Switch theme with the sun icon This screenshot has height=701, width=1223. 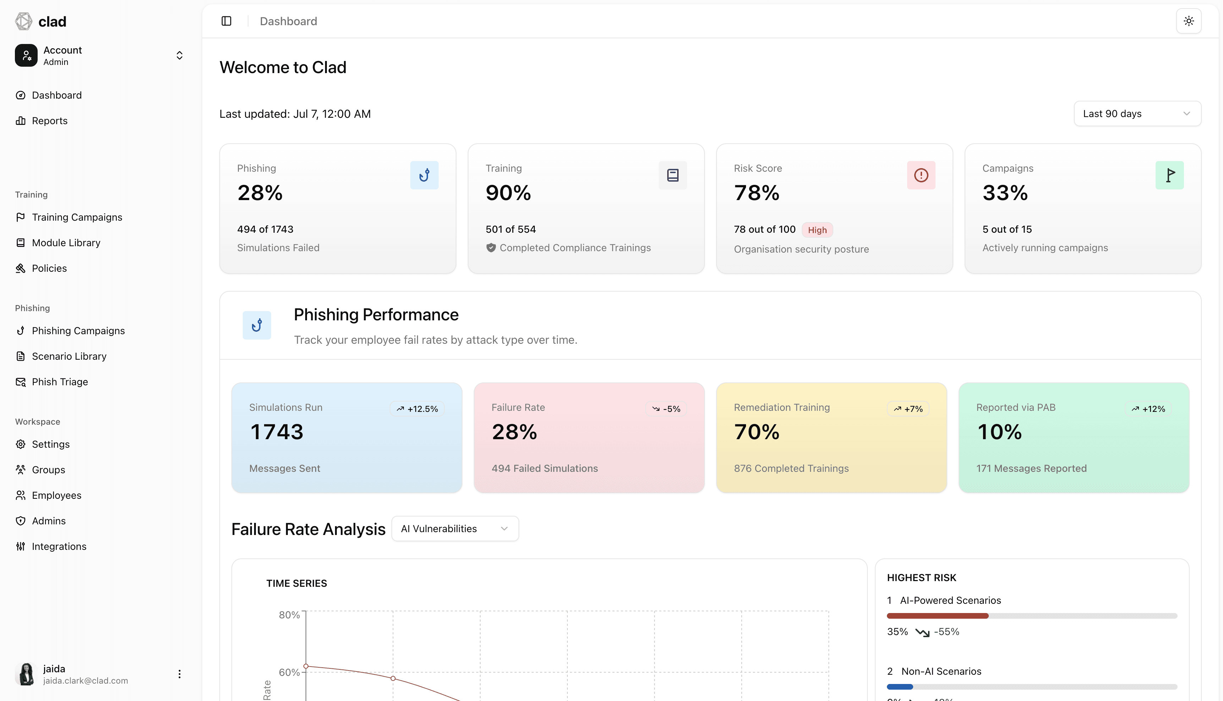pos(1189,21)
